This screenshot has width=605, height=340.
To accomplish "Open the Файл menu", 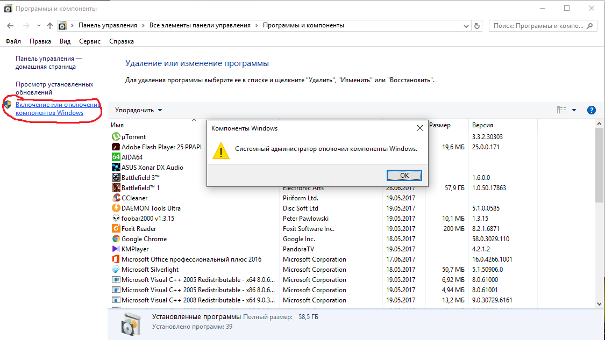I will point(13,41).
